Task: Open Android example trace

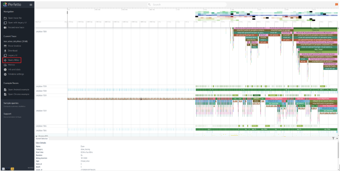Action: click(x=18, y=90)
